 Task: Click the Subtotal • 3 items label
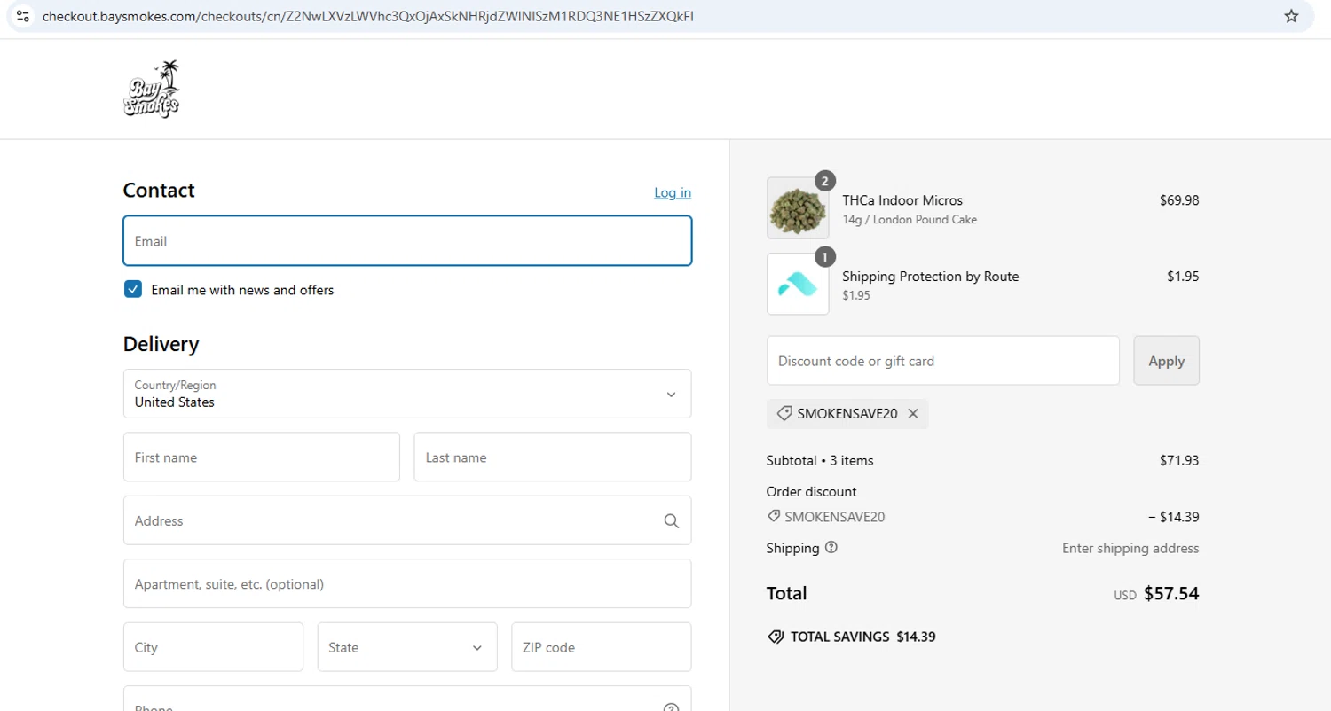click(x=820, y=460)
